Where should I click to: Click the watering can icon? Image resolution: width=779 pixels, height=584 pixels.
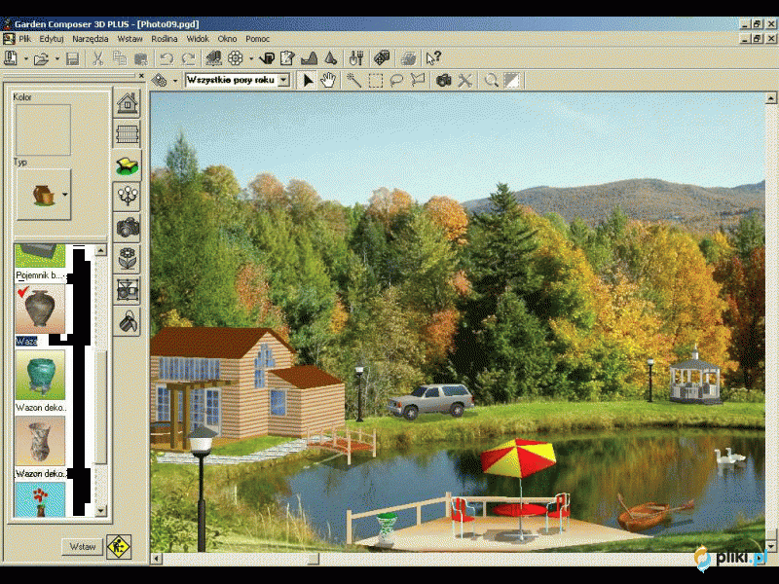(267, 58)
